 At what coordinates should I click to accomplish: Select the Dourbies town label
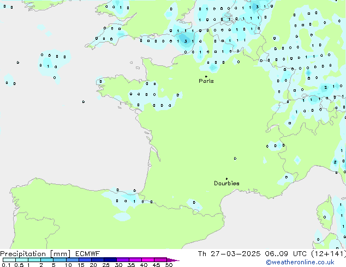click(x=226, y=184)
